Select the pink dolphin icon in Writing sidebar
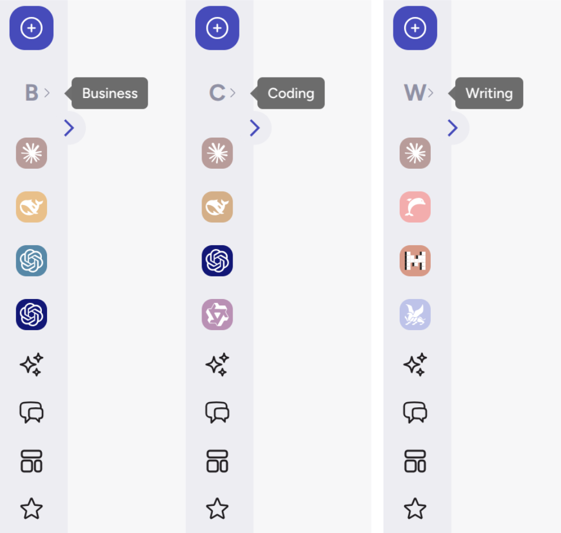This screenshot has width=561, height=533. (415, 207)
